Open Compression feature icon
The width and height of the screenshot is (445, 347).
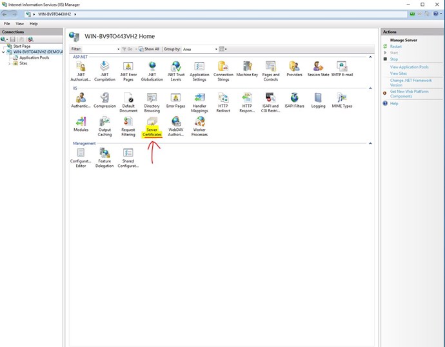[104, 100]
